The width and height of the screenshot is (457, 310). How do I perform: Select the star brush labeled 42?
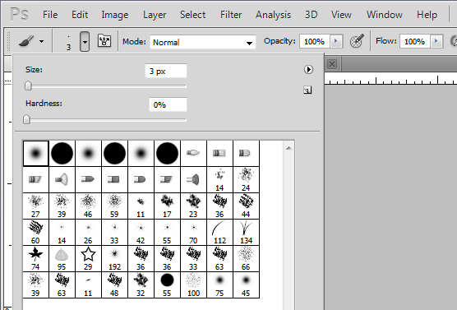pos(141,232)
